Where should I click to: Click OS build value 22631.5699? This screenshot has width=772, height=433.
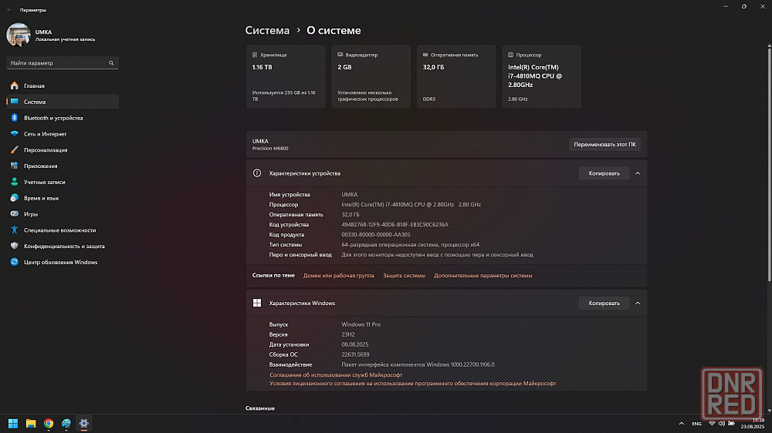(355, 354)
